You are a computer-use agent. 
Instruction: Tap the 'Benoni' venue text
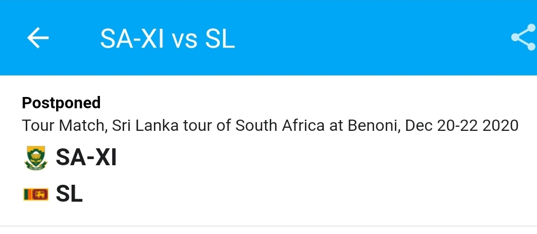click(x=374, y=126)
